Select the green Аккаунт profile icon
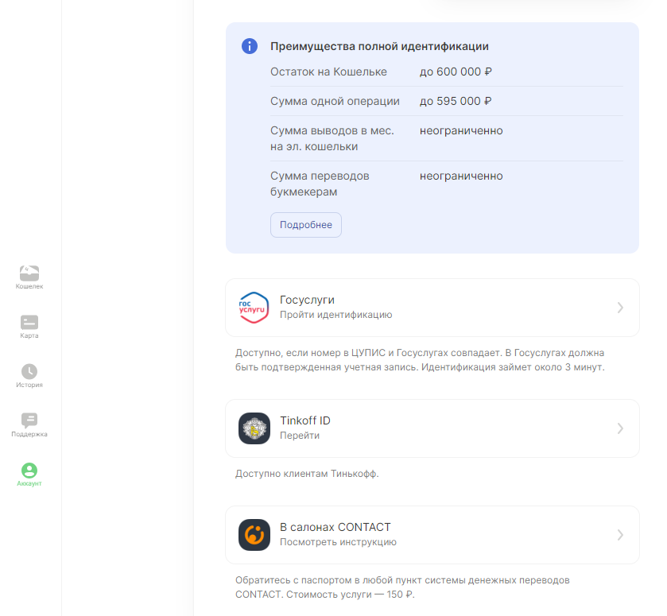Image resolution: width=667 pixels, height=616 pixels. coord(29,471)
